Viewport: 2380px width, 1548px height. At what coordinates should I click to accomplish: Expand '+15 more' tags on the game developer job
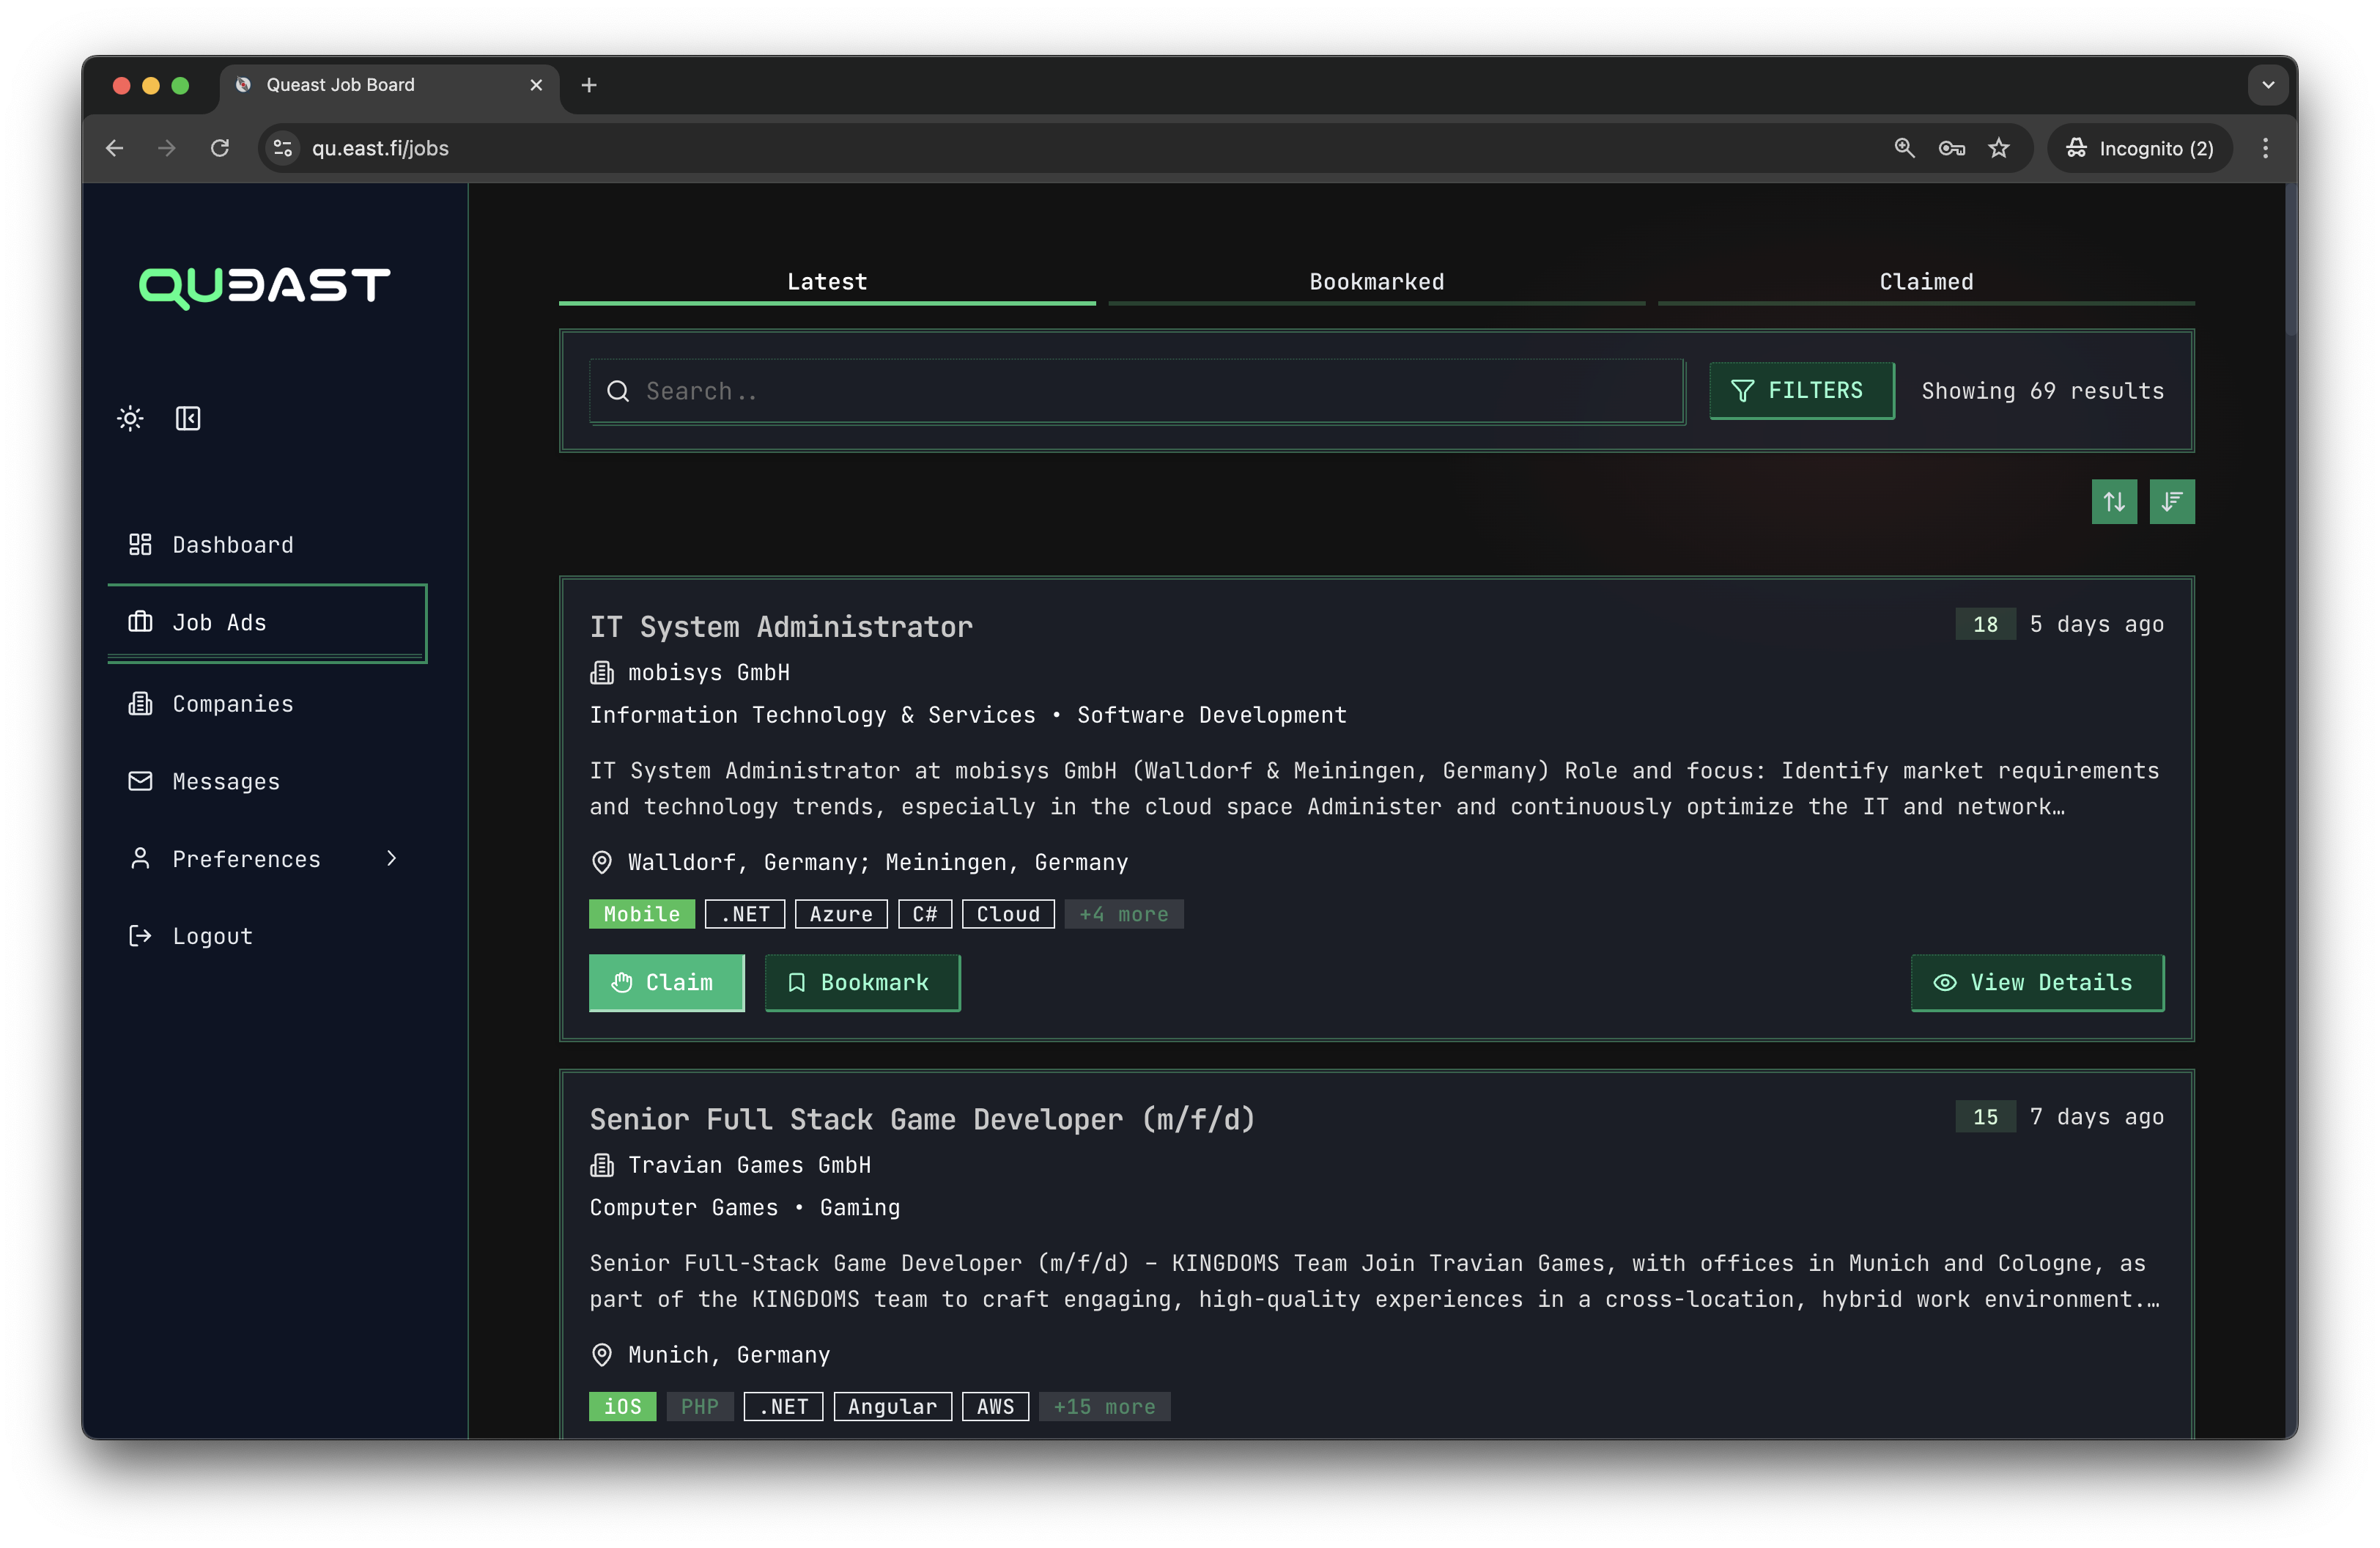click(x=1104, y=1406)
